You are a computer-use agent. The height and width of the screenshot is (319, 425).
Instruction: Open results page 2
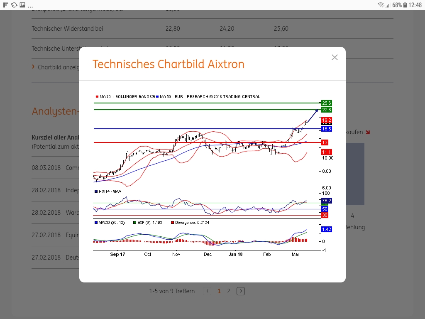pos(229,291)
